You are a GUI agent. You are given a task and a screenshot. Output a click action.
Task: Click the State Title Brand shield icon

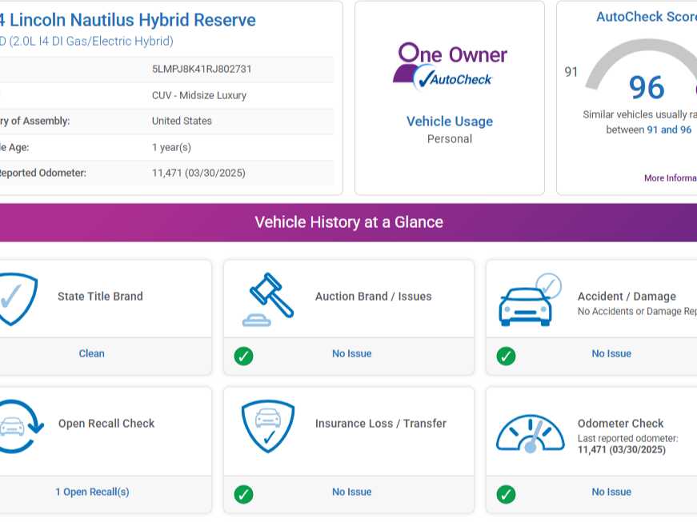[x=18, y=299]
